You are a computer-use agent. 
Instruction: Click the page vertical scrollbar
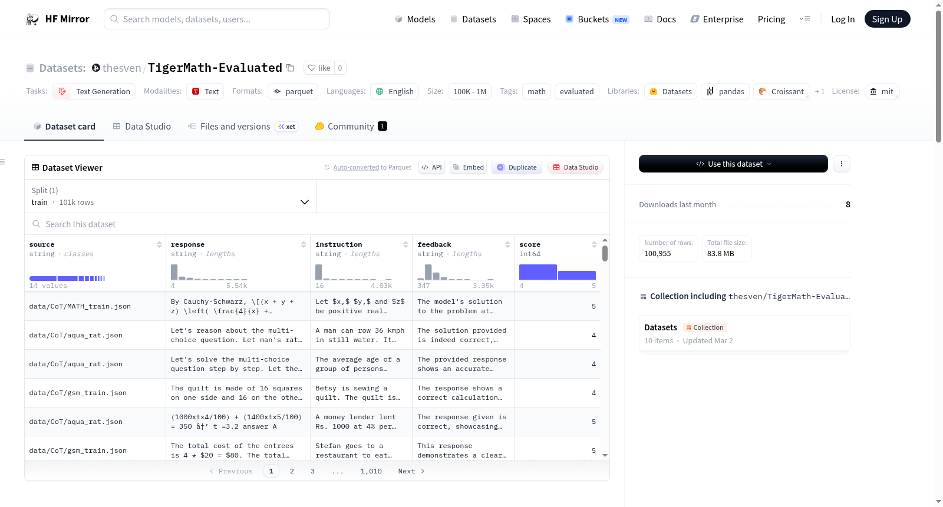938,77
